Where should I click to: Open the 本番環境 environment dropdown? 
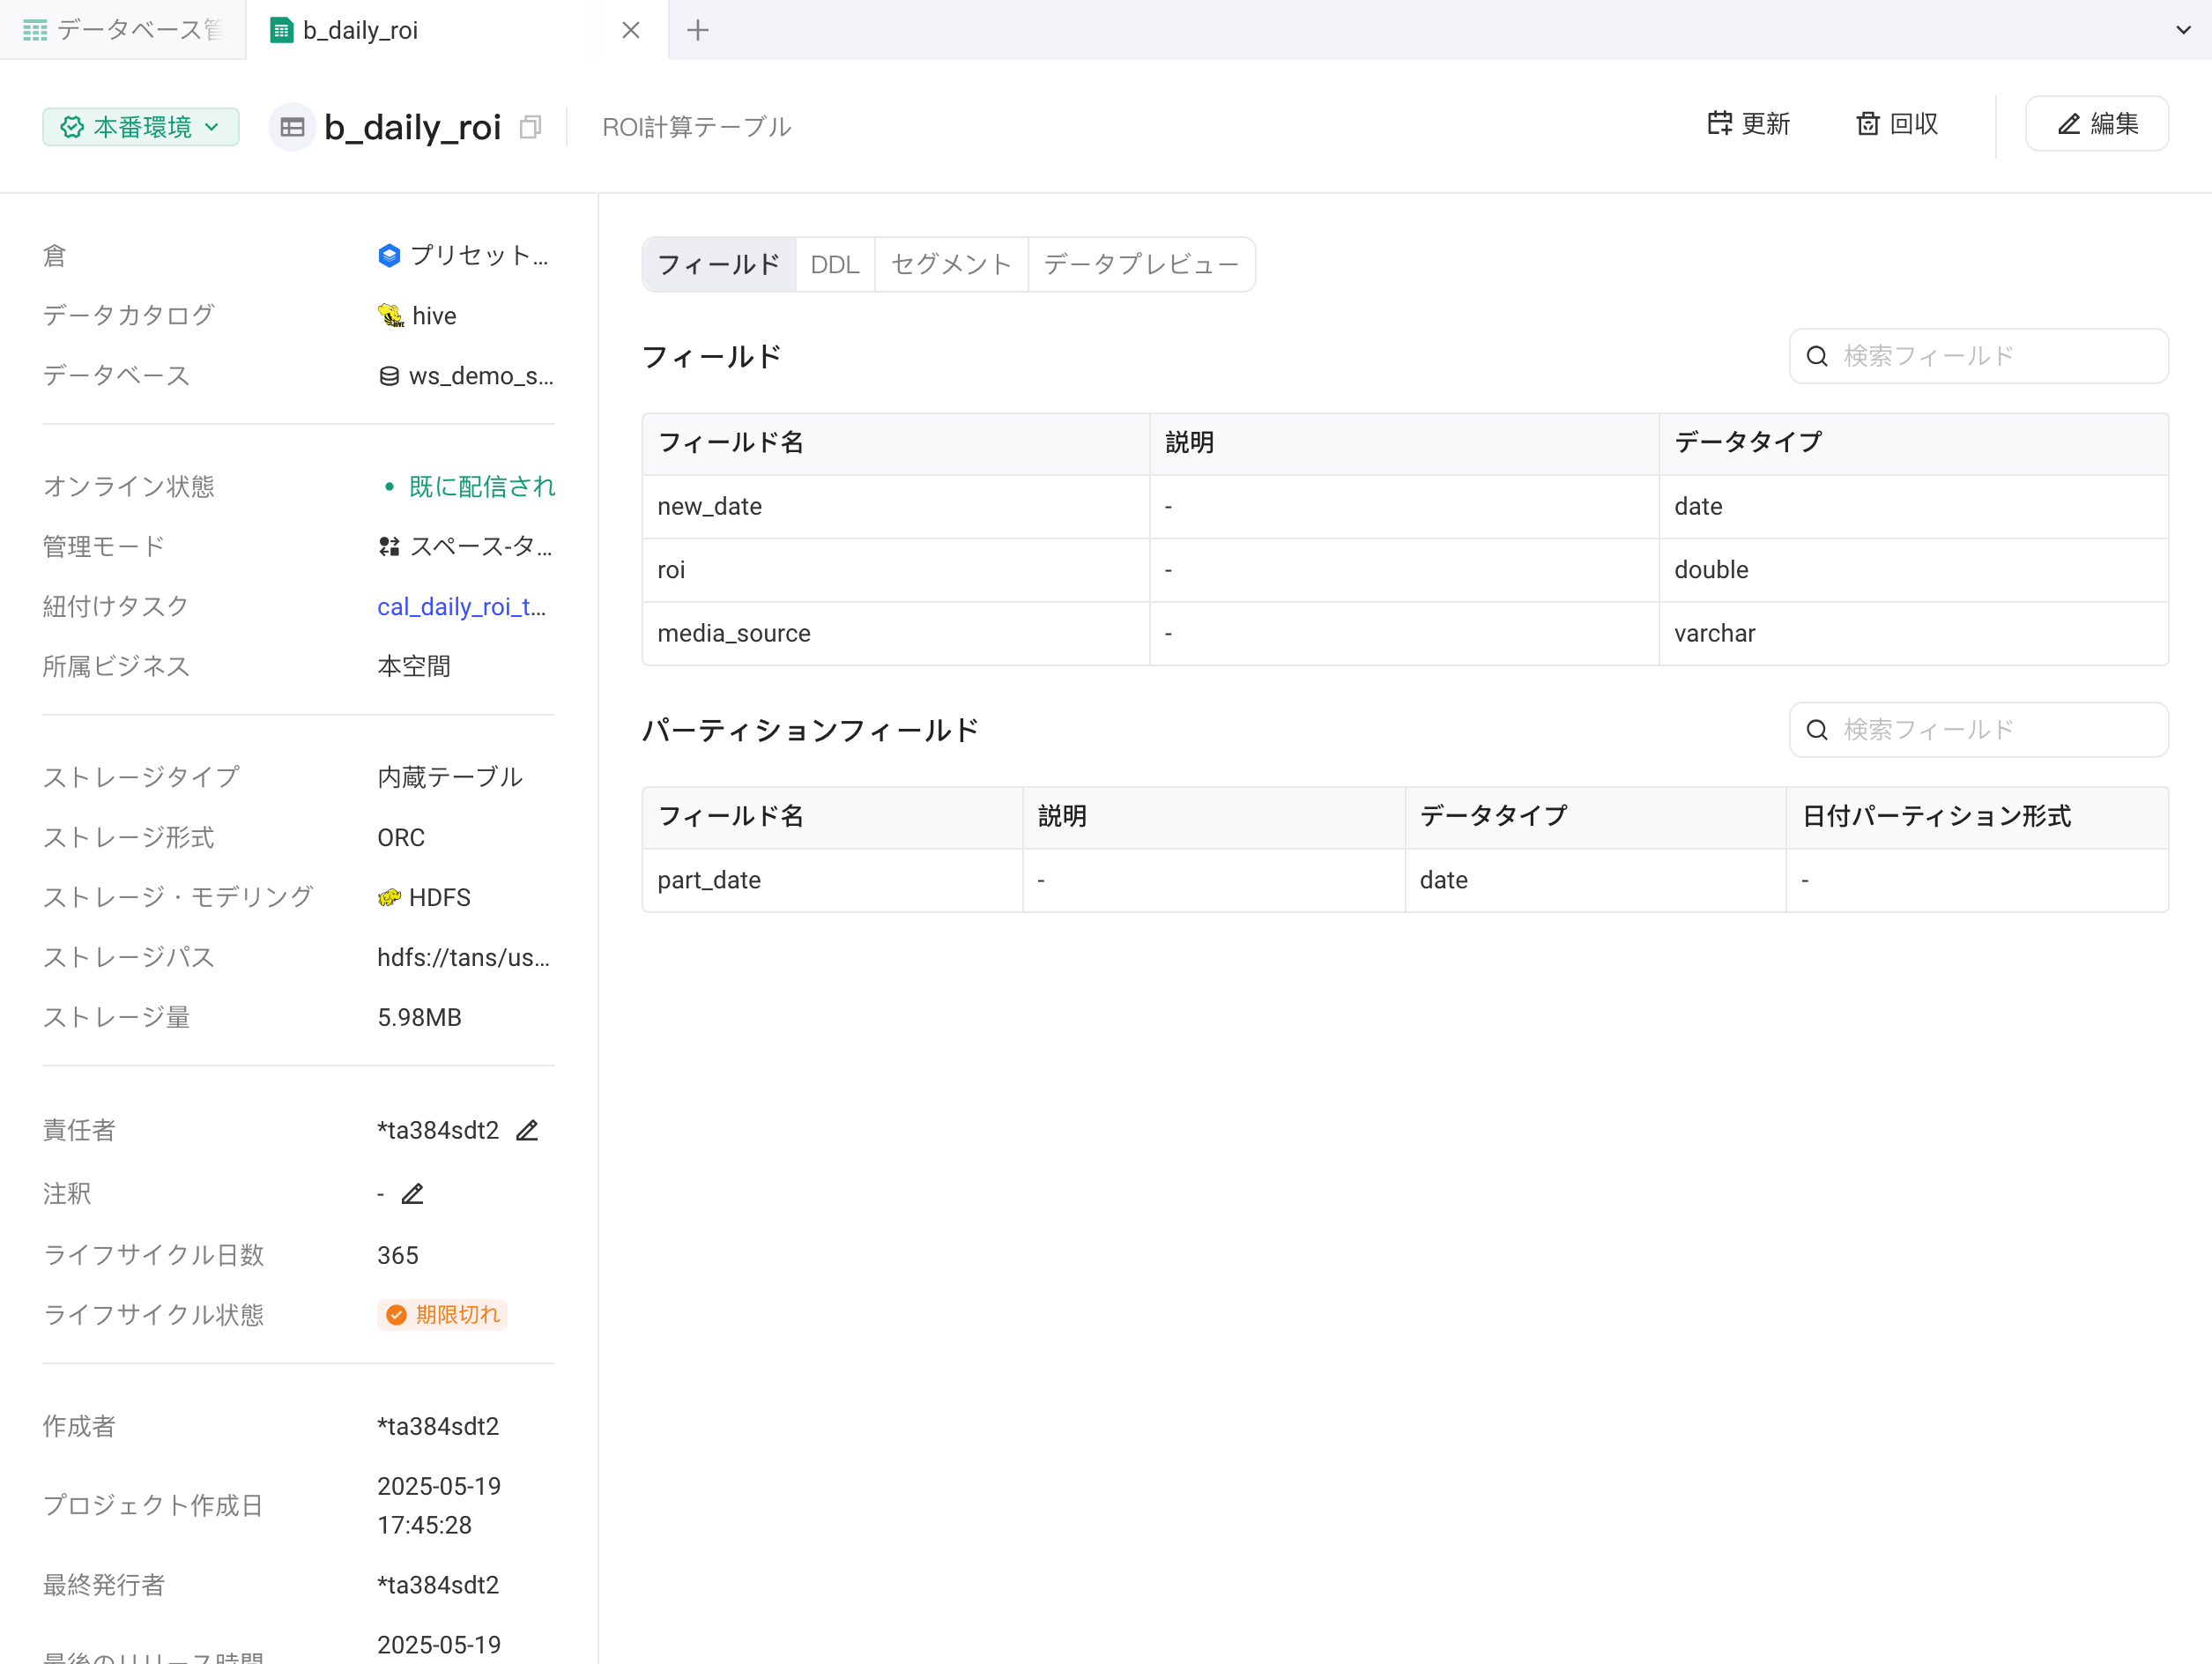(x=141, y=127)
